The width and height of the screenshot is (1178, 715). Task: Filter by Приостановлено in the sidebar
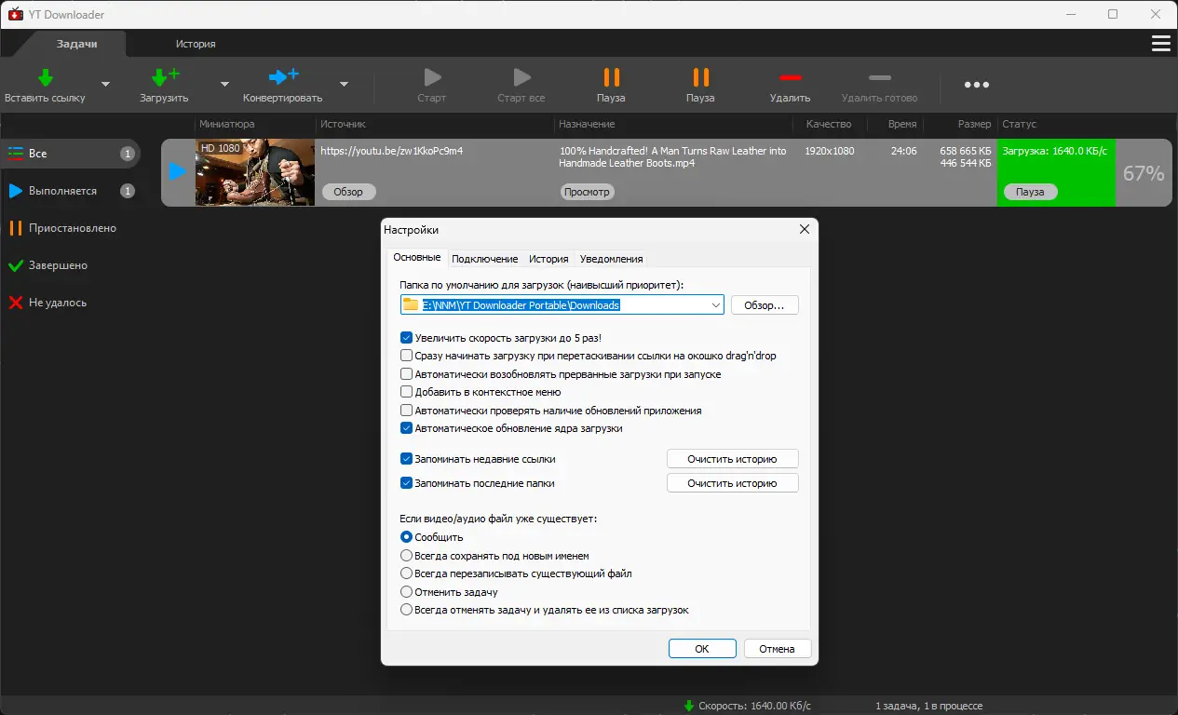(71, 228)
